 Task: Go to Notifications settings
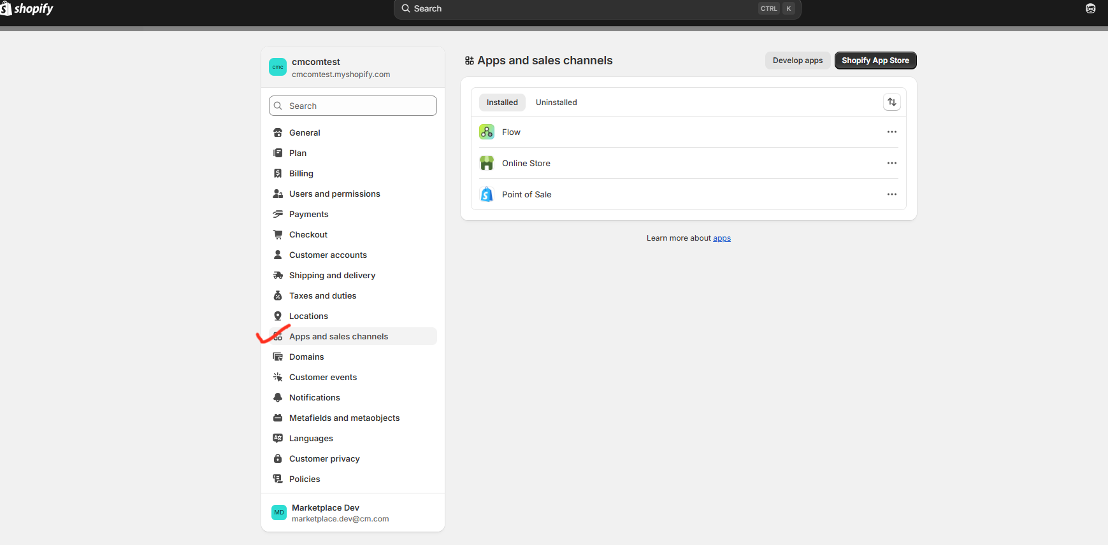click(314, 398)
